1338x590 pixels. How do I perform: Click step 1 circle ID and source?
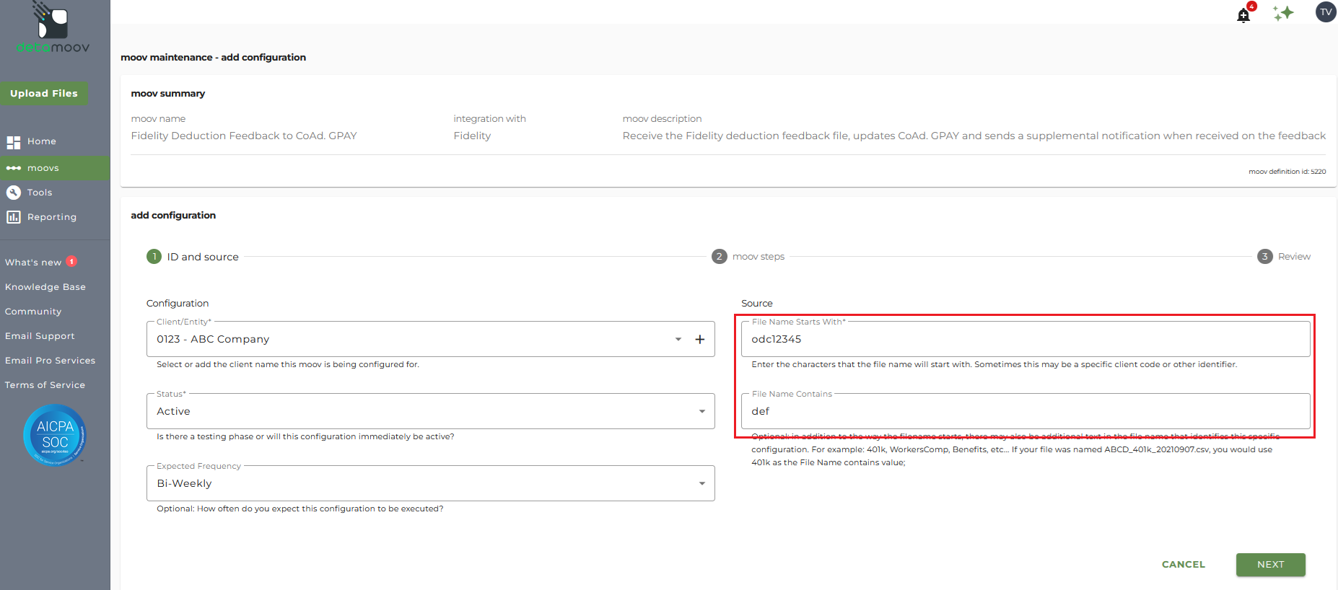154,256
